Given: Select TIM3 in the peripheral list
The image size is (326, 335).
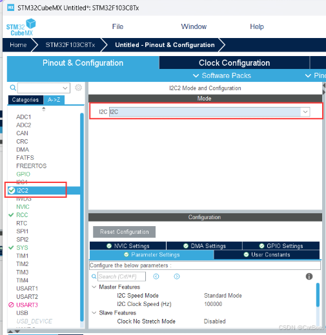Looking at the screenshot, I should point(23,273).
